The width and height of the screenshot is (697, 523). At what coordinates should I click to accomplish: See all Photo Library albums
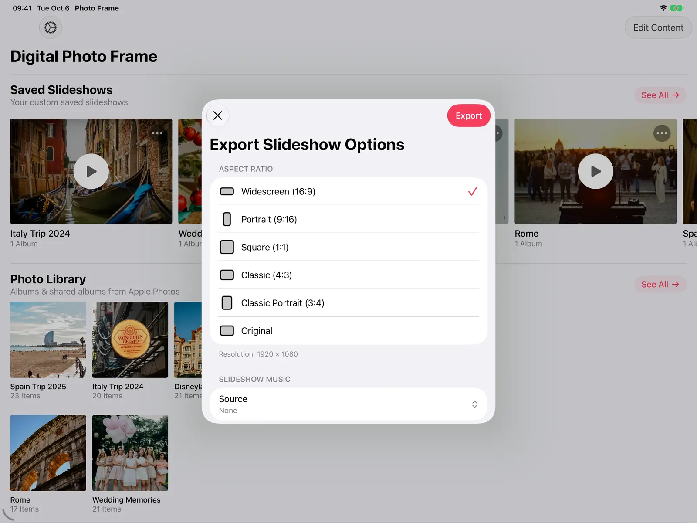(x=660, y=284)
